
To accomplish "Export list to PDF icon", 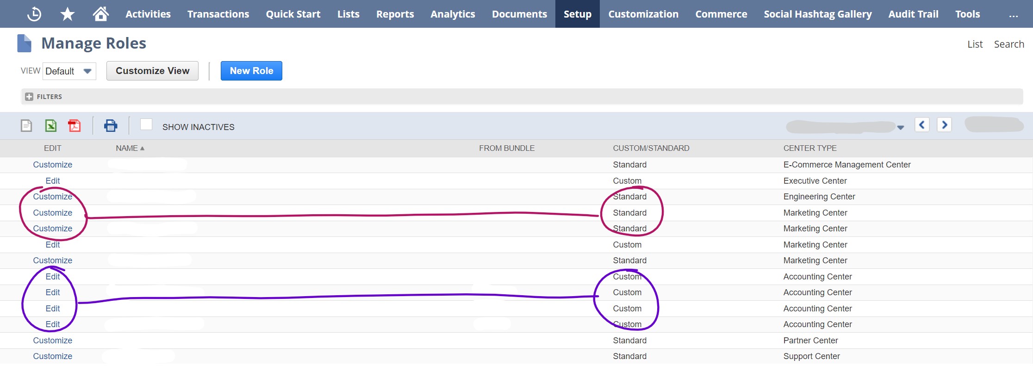I will pos(74,125).
